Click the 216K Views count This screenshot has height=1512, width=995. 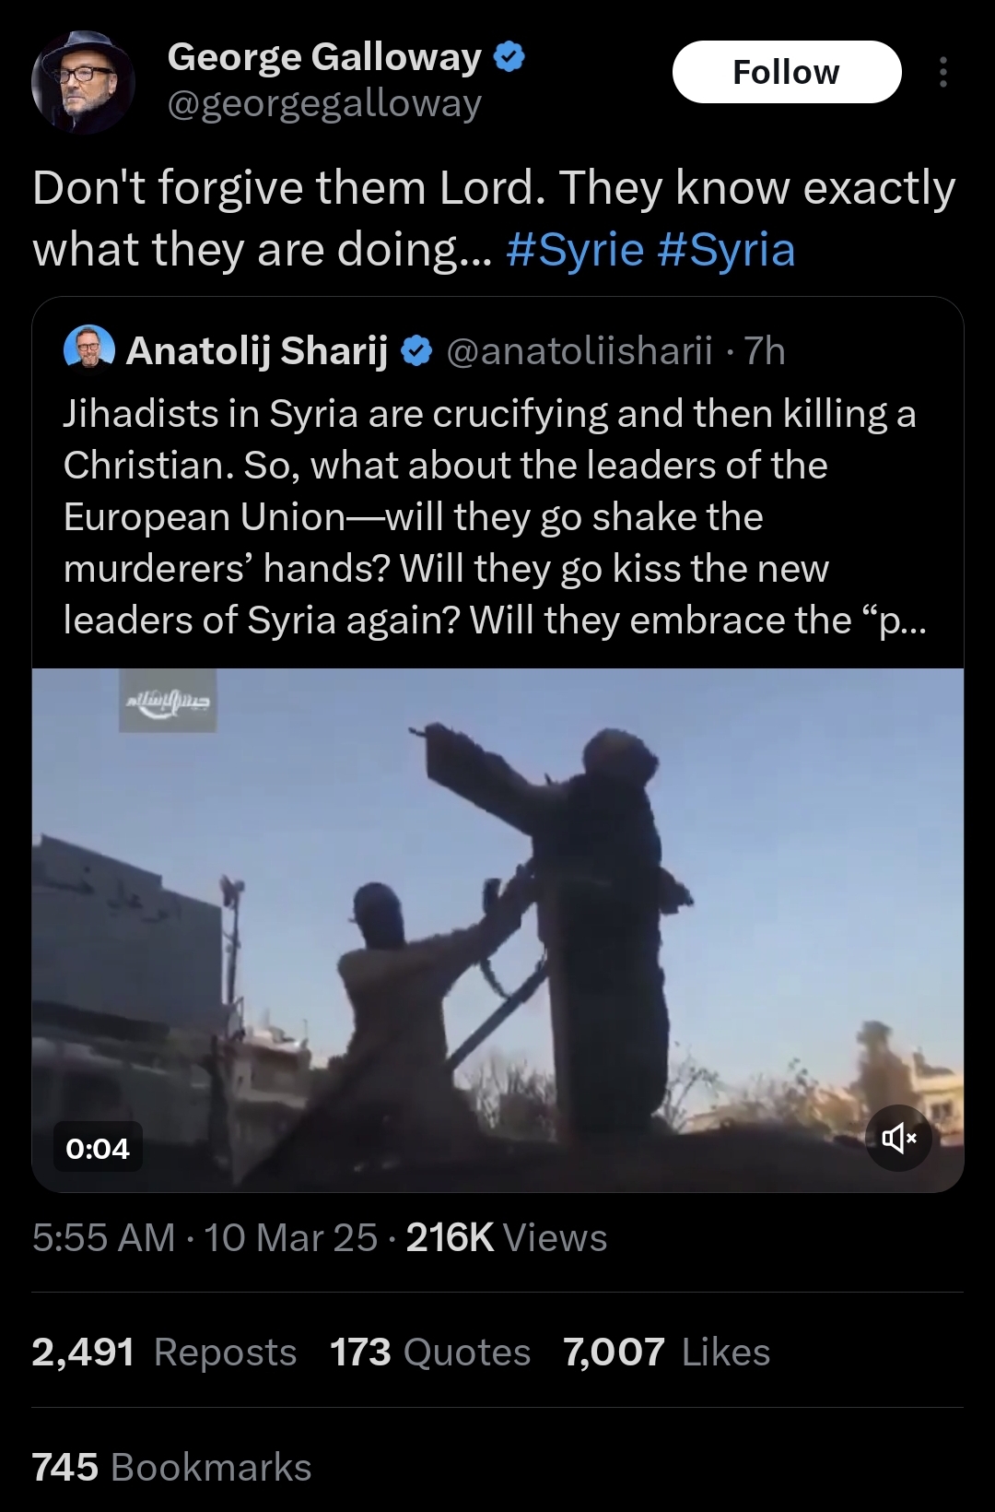tap(507, 1238)
